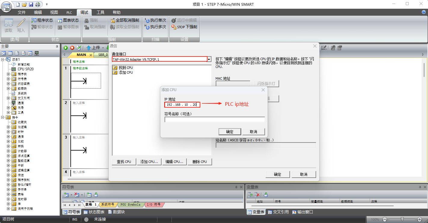Screen dimensions: 428x223
Task: Click the 读取 (Read) icon in ribbon
Action: point(8,23)
